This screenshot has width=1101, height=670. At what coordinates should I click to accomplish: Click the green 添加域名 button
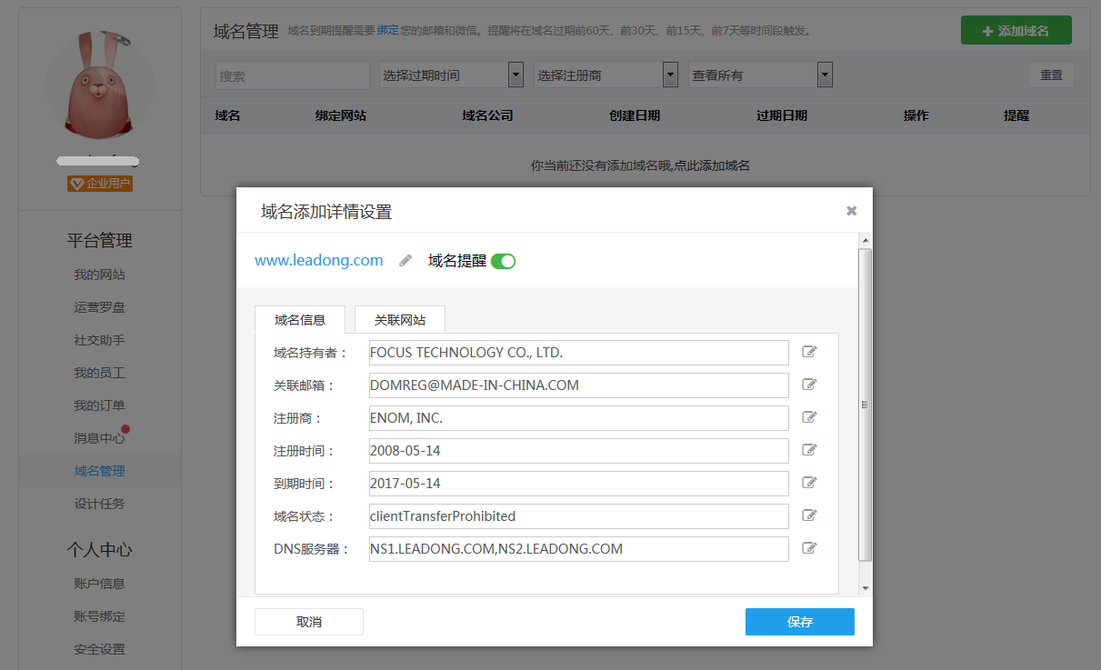(x=1016, y=30)
